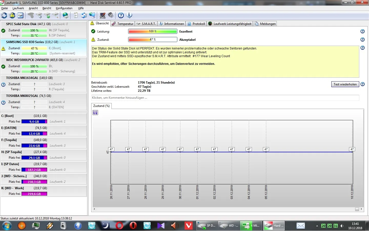
Task: Switch to the Laufwerk Leistungsfähigkeit tab
Action: point(230,24)
